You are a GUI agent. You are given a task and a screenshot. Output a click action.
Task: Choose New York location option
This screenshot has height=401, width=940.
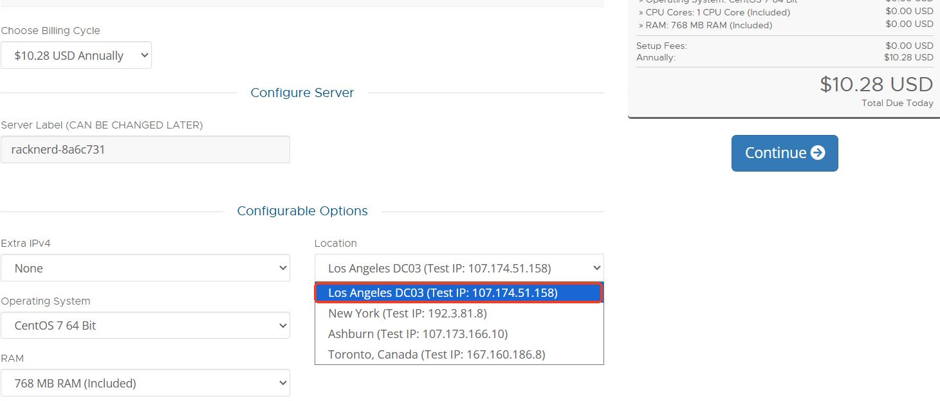407,314
